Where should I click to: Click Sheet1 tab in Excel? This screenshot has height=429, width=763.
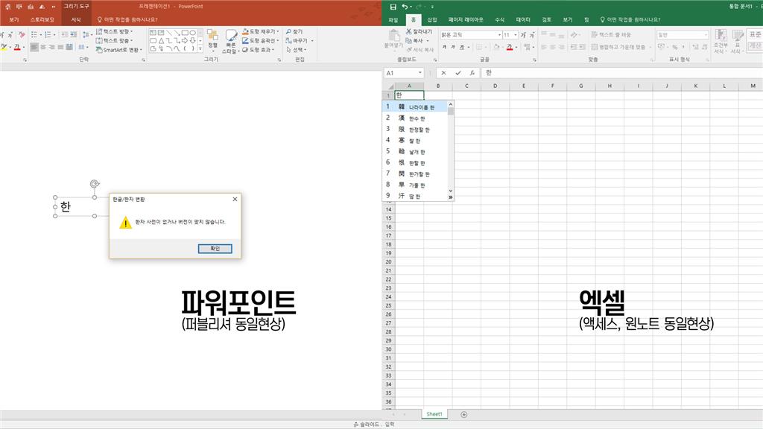pos(434,414)
